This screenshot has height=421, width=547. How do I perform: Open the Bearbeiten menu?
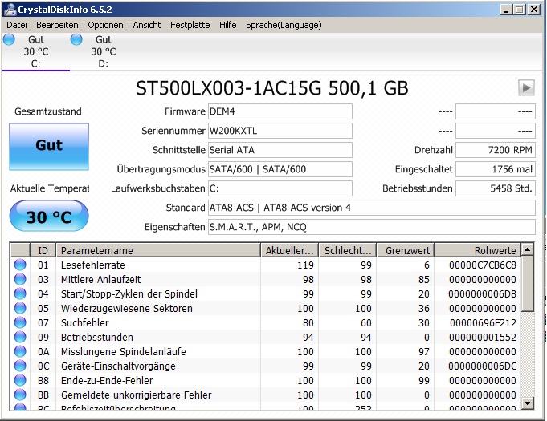click(57, 25)
